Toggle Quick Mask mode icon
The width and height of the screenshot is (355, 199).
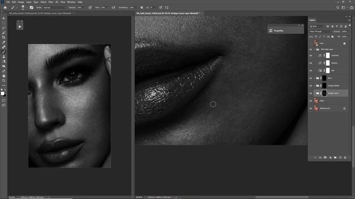(x=4, y=101)
